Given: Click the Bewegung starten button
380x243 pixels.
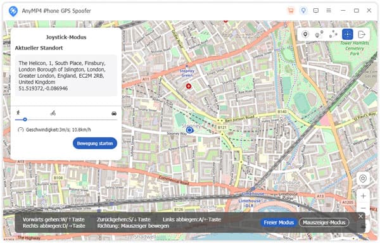Looking at the screenshot, I should coord(95,143).
